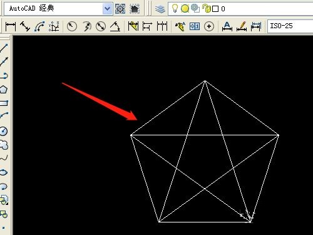Click the layer 0 color square
The width and height of the screenshot is (313, 235).
click(215, 9)
